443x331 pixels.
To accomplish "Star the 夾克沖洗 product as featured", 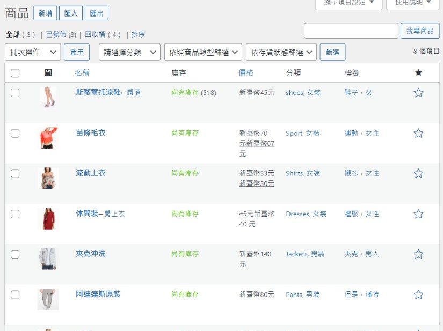I will pos(418,254).
